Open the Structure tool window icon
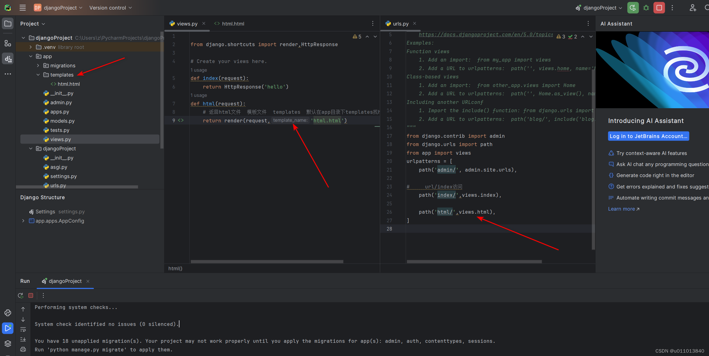The image size is (709, 356). tap(8, 43)
